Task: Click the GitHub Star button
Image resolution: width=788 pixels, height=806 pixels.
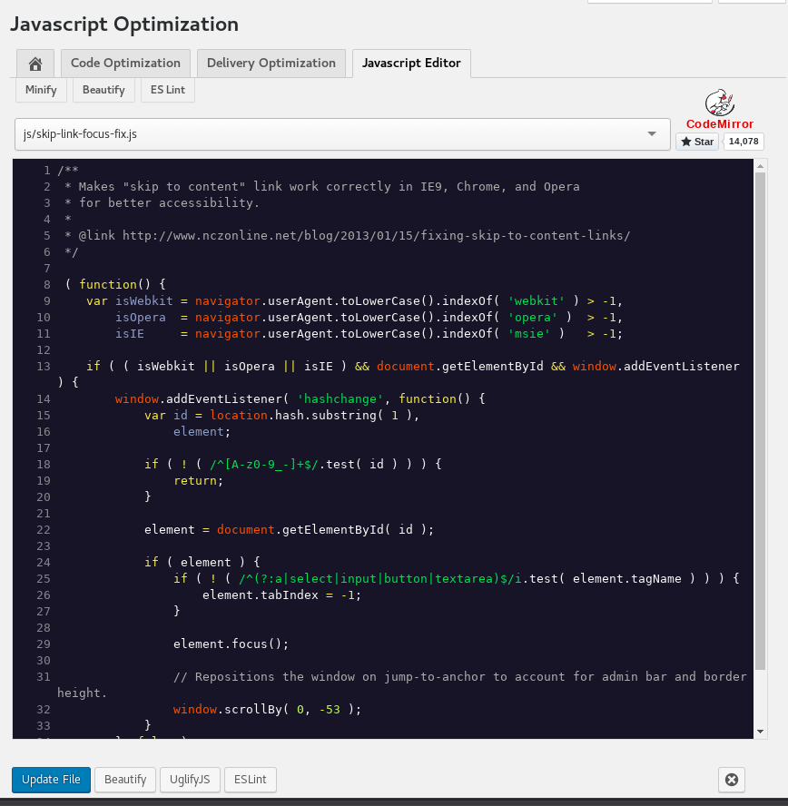Action: 697,142
